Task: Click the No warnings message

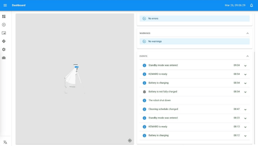Action: tap(194, 41)
